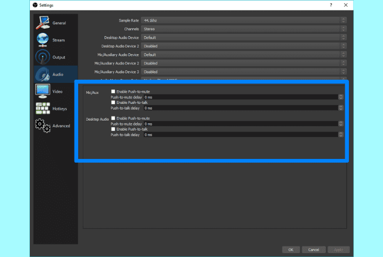The height and width of the screenshot is (257, 383).
Task: Select the Audio speaker icon
Action: pos(42,74)
